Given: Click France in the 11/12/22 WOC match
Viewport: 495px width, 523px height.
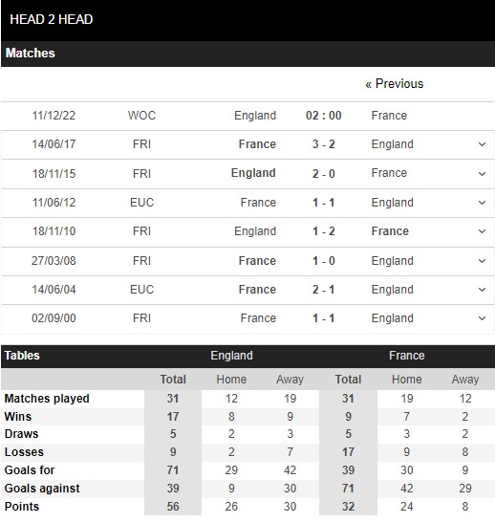Looking at the screenshot, I should click(x=389, y=116).
